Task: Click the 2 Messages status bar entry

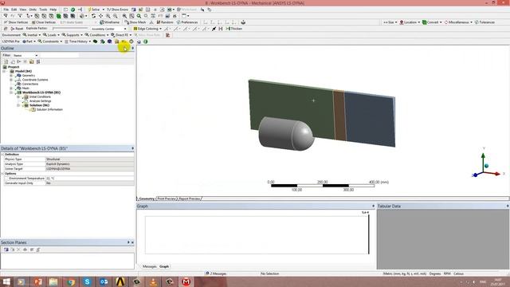Action: click(x=216, y=273)
